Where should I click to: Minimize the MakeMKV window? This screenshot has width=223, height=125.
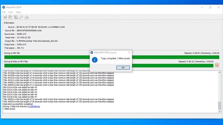coord(202,7)
